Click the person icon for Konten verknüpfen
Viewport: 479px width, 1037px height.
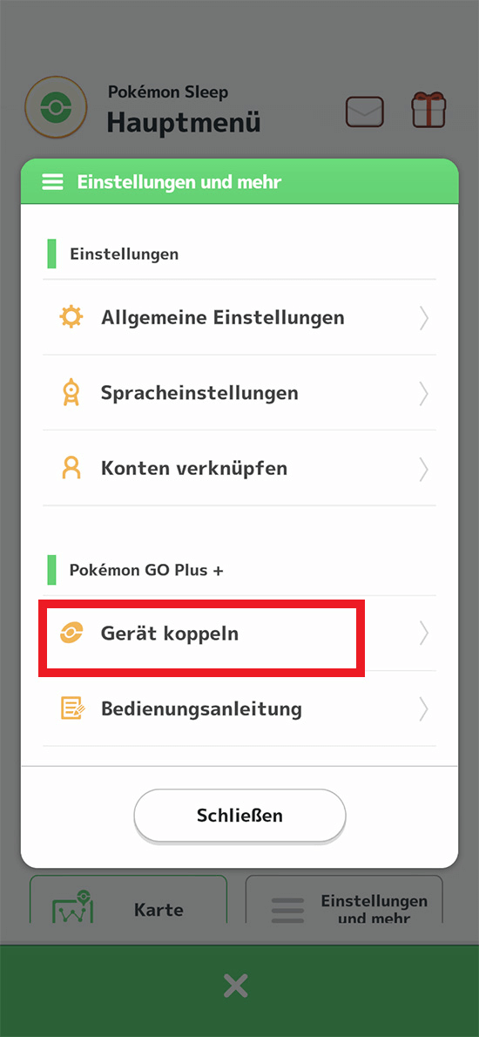(71, 468)
